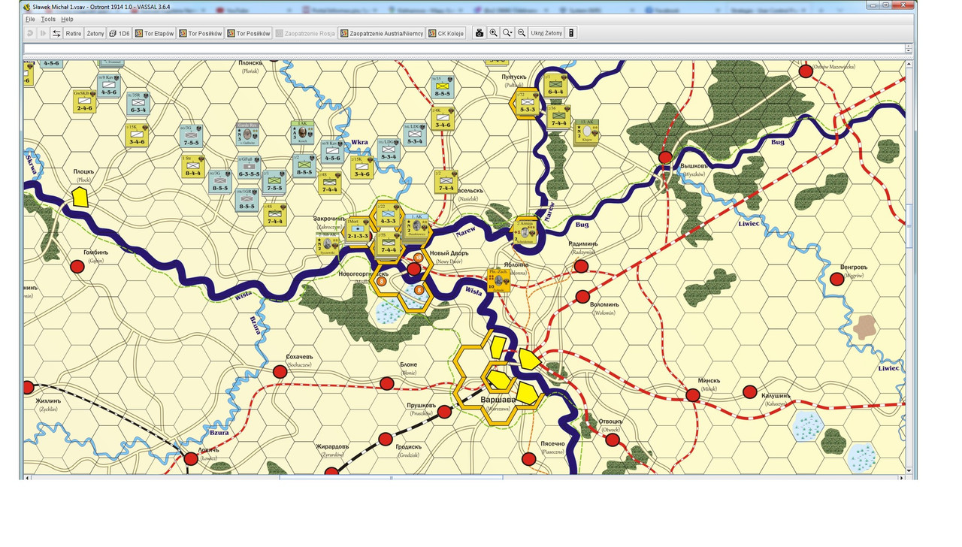Open the CK Koleje railway map

tap(446, 33)
